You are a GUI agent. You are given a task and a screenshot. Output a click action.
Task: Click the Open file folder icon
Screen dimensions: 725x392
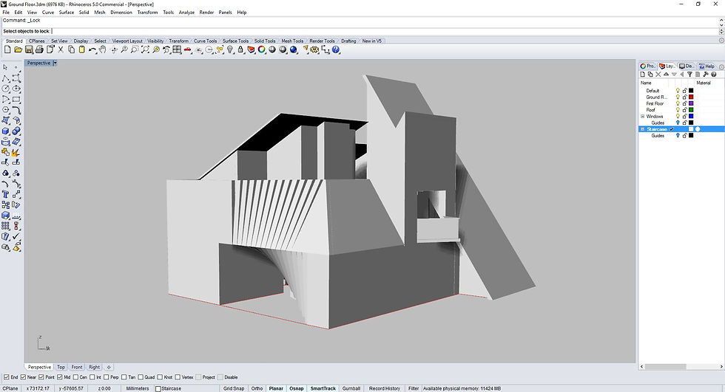18,49
